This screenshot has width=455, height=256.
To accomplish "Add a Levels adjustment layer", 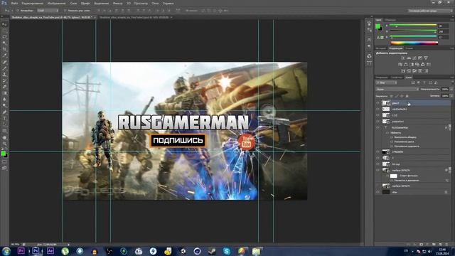I will [409, 58].
